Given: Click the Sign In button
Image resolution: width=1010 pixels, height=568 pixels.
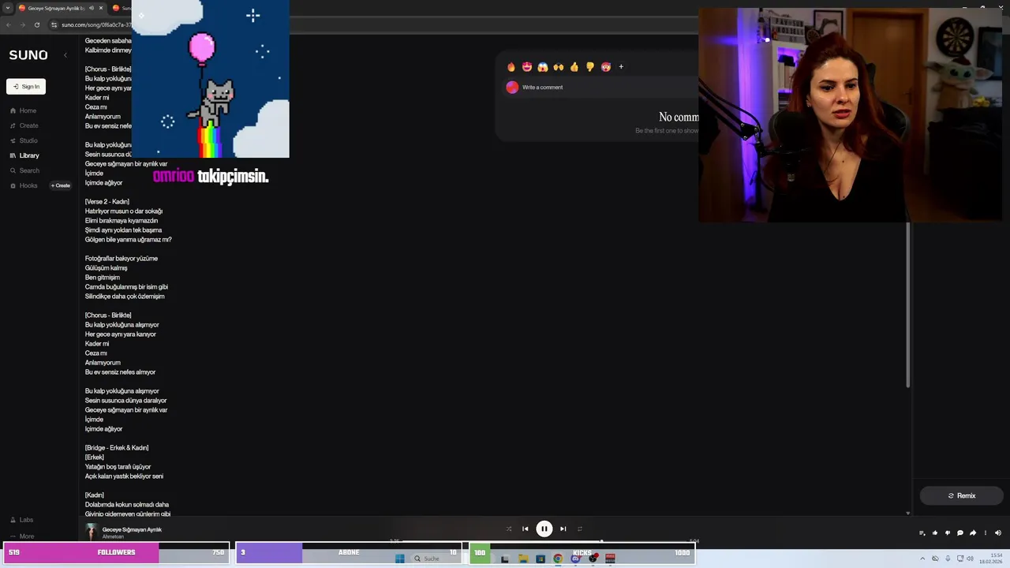Looking at the screenshot, I should 26,87.
